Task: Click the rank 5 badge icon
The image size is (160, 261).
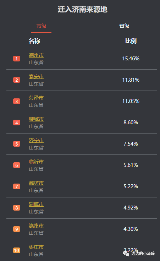Action: point(17,144)
